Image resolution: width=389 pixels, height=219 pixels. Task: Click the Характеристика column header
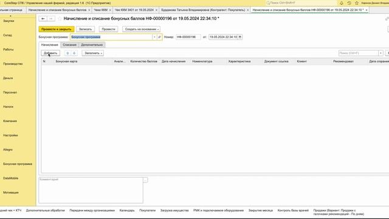coord(239,61)
